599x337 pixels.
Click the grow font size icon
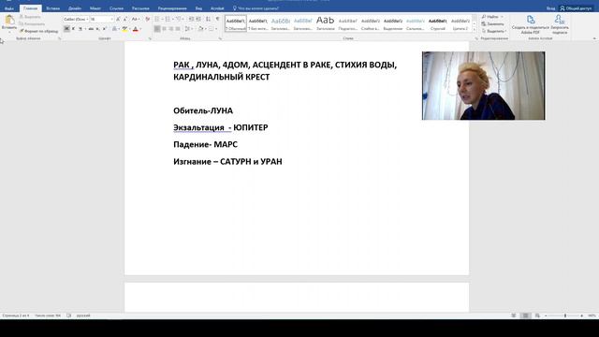[x=118, y=19]
